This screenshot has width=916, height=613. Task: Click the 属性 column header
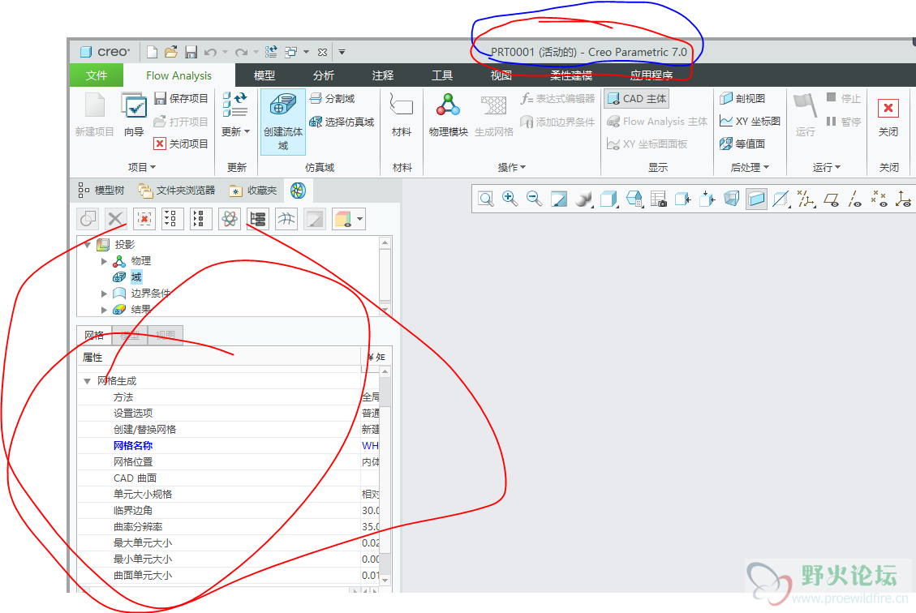click(219, 358)
